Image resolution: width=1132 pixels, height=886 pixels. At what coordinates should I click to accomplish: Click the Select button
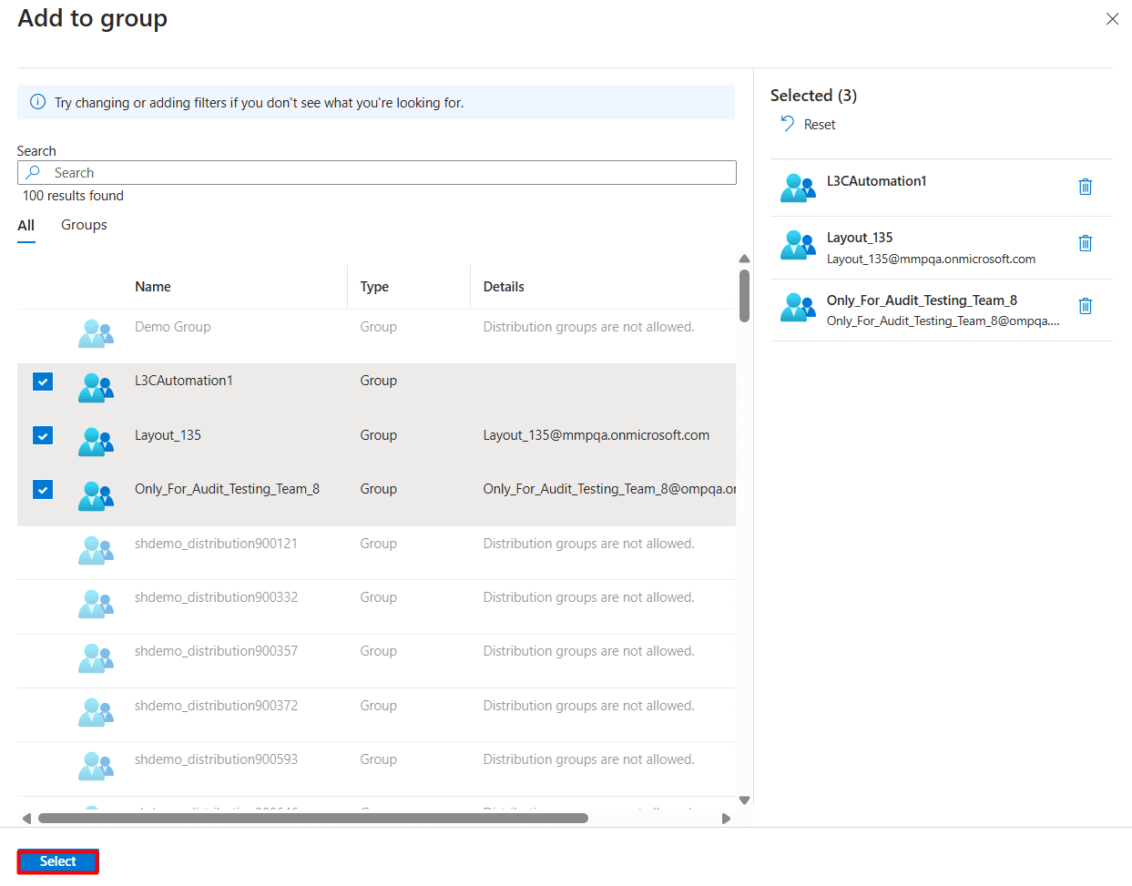(57, 861)
